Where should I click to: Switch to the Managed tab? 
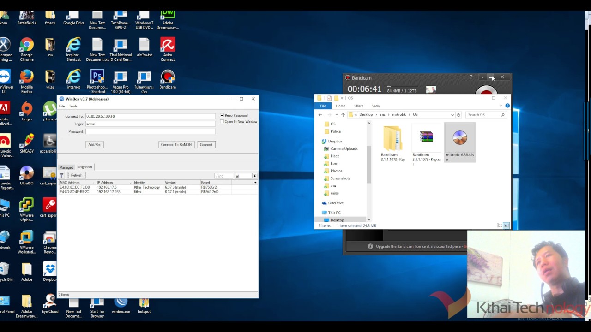click(66, 167)
